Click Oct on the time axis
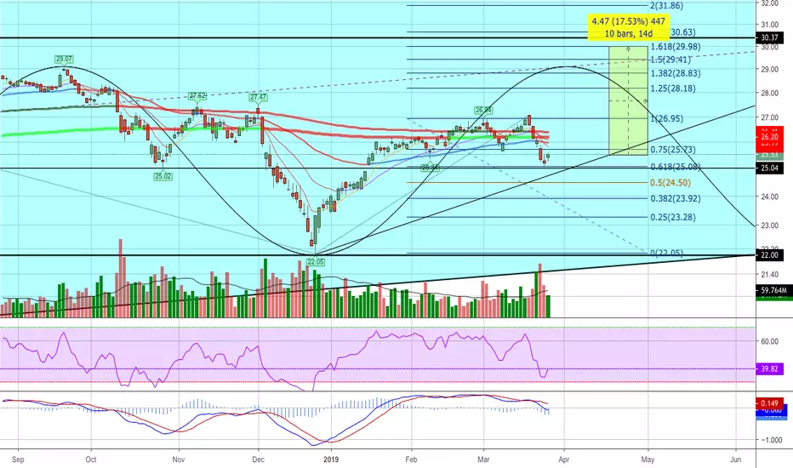The height and width of the screenshot is (468, 793). click(91, 459)
